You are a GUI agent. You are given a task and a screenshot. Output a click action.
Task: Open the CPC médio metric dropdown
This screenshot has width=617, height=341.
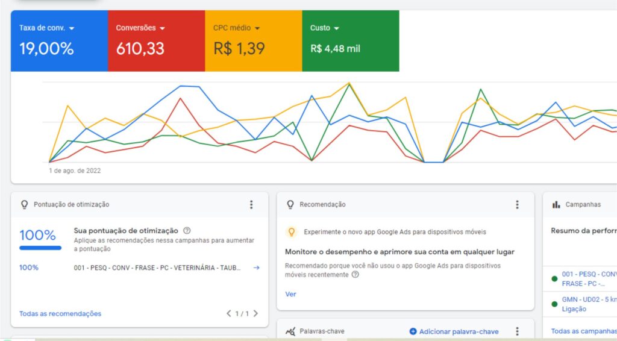257,28
